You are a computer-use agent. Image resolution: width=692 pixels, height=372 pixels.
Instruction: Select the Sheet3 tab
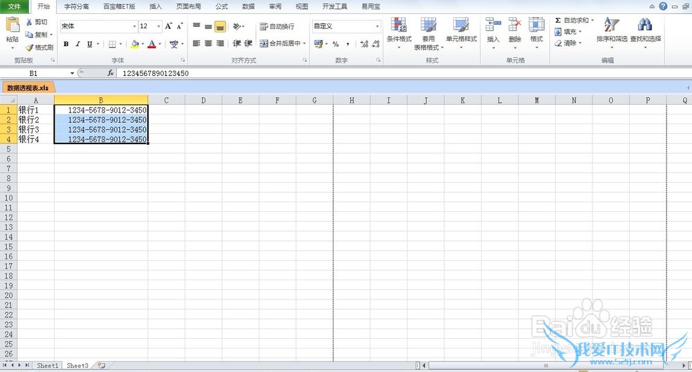(x=78, y=365)
